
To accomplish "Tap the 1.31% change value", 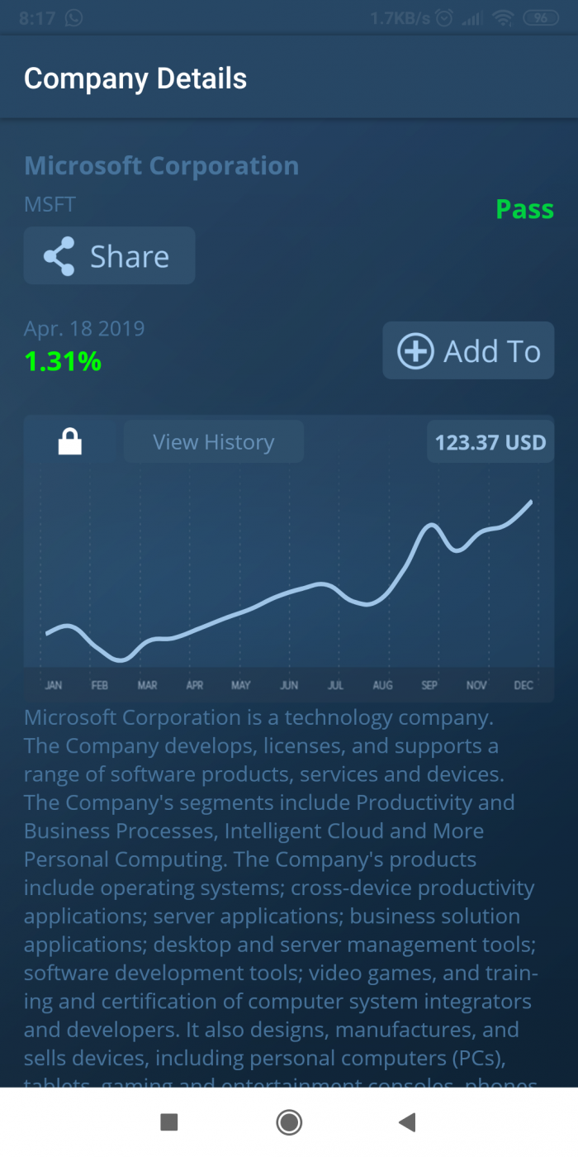I will pos(63,361).
